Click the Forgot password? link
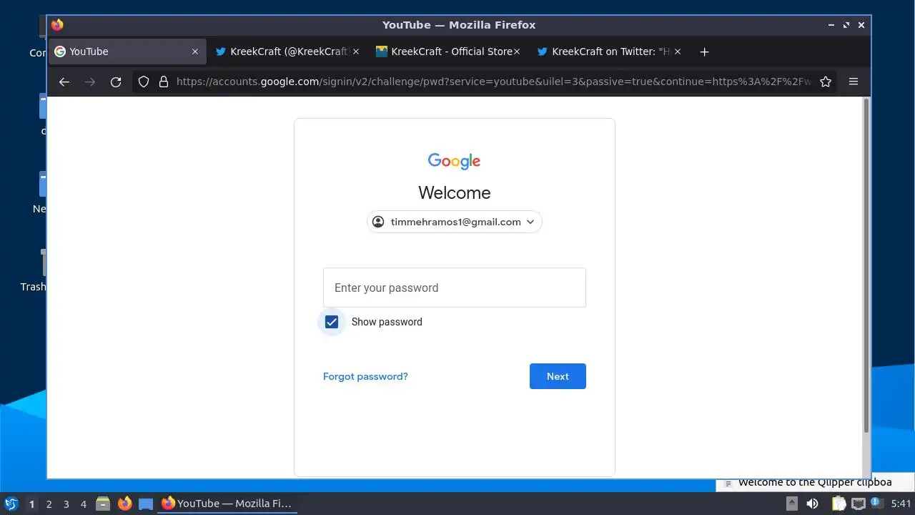Viewport: 915px width, 515px height. click(x=365, y=376)
